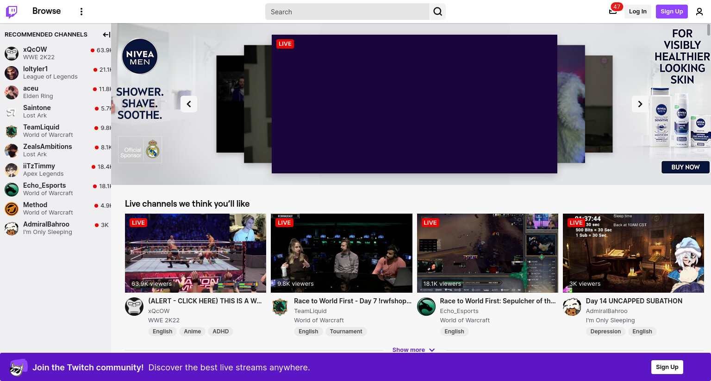Click English tag under Echo_Esports stream

[x=454, y=332]
